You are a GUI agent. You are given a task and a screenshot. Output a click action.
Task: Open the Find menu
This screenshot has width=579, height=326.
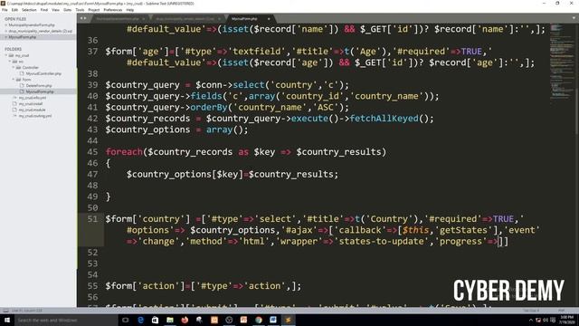pyautogui.click(x=44, y=10)
